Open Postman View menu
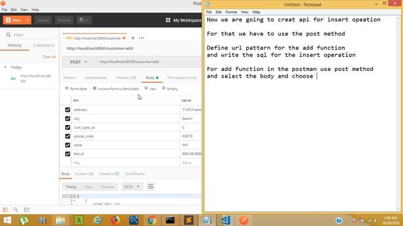Image resolution: width=403 pixels, height=226 pixels. (x=24, y=10)
